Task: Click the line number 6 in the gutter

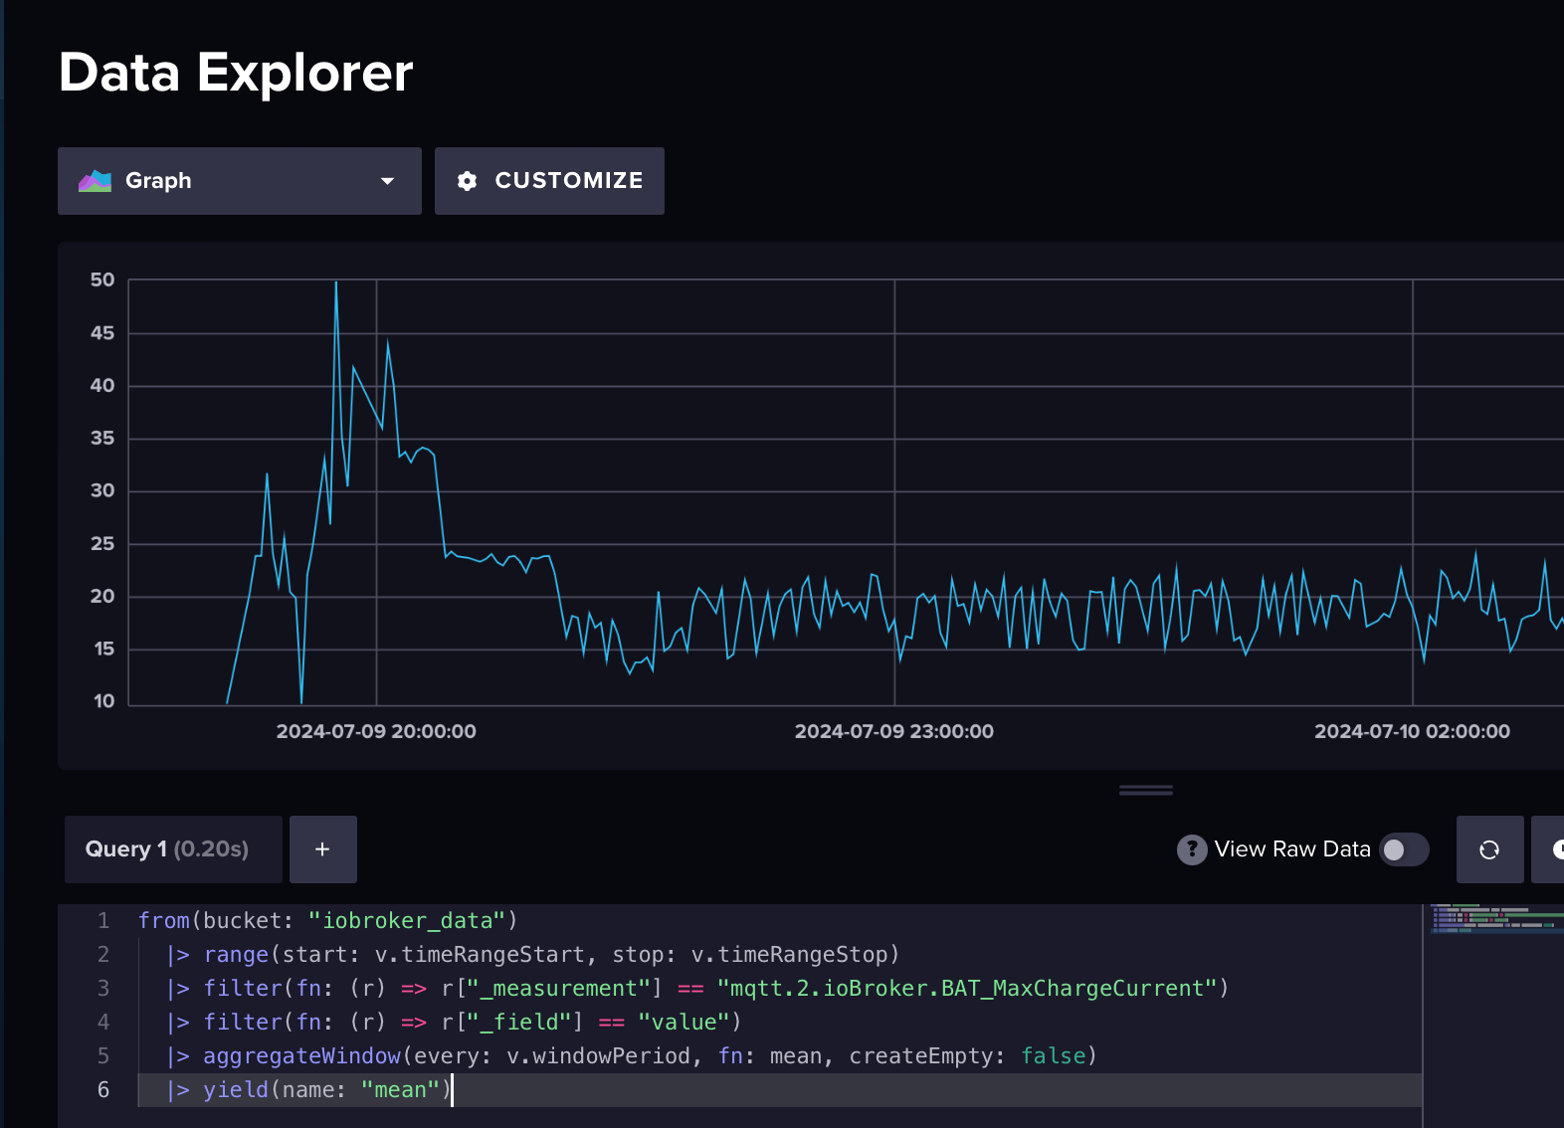Action: point(103,1090)
